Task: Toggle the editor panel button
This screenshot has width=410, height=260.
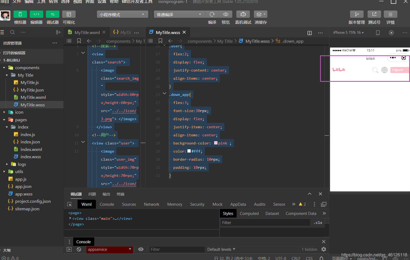Action: point(36,14)
